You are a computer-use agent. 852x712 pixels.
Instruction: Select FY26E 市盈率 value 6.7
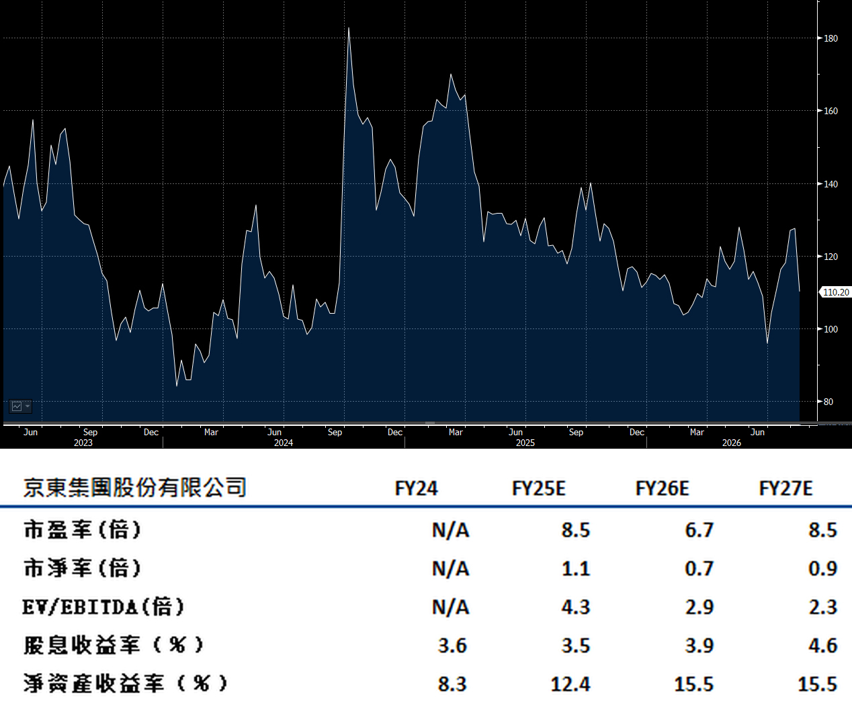699,531
